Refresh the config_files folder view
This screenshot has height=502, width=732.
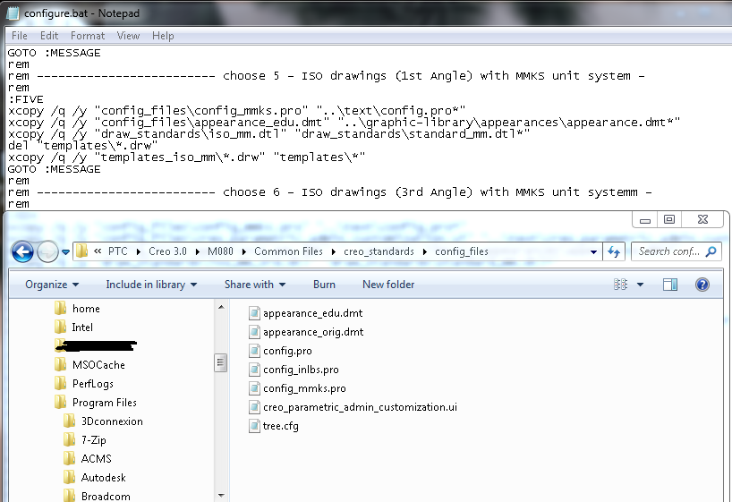click(x=614, y=252)
